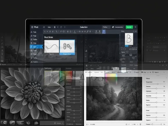The image size is (168, 126).
Task: Click the highlighted blue toolbar icon
Action: [104, 32]
